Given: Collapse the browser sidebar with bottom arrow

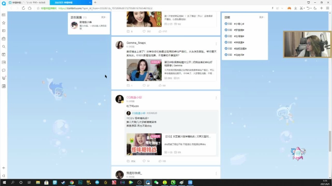Looking at the screenshot, I should coord(4,176).
